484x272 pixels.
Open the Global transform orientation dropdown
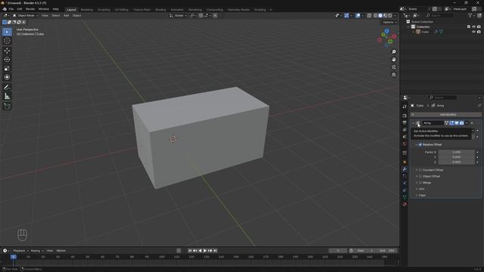178,15
